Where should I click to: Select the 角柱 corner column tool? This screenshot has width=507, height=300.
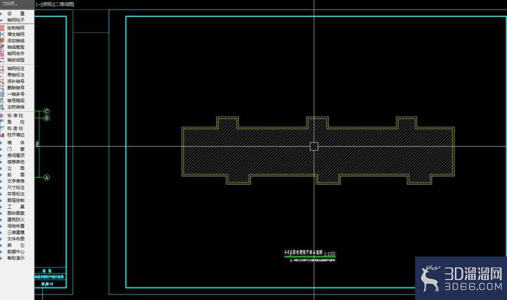16,122
